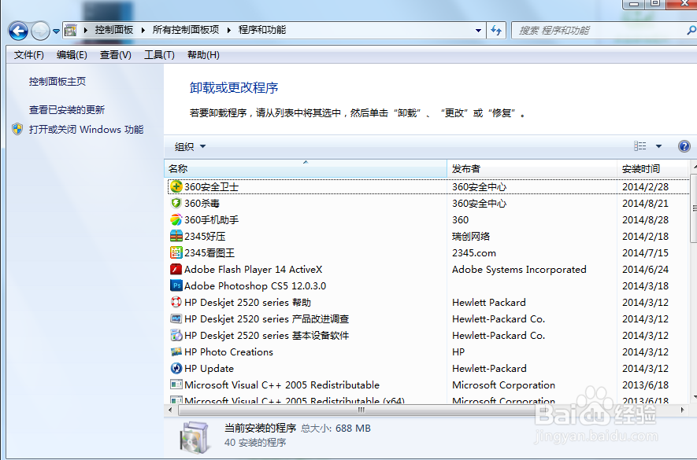Click the refresh button beside address bar

click(x=496, y=30)
